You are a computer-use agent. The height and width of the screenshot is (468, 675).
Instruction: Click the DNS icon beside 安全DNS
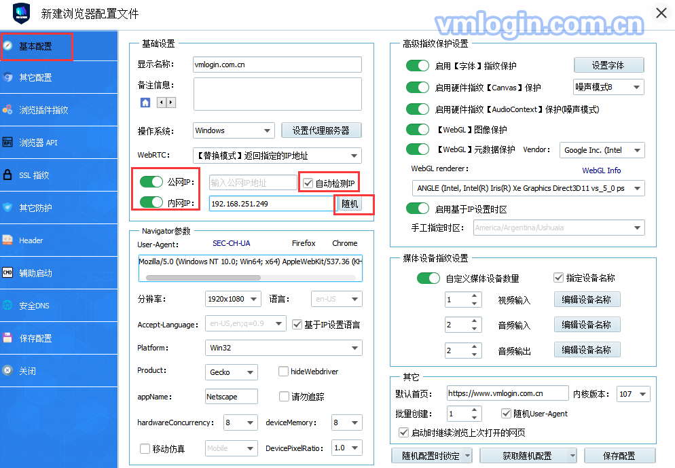tap(7, 305)
